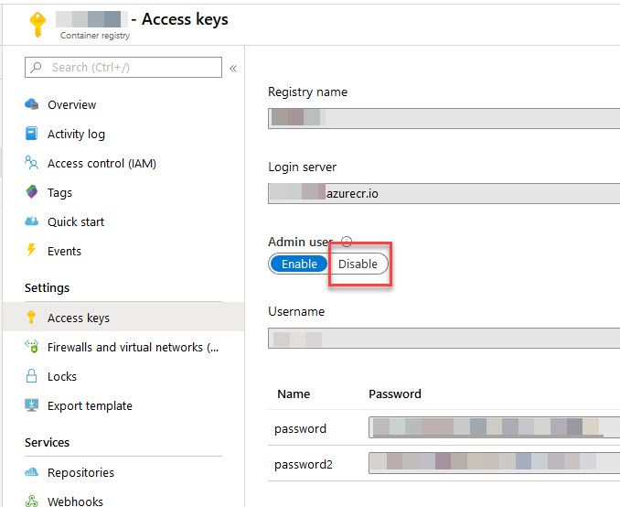Click the password value field
The height and width of the screenshot is (507, 620).
pos(494,427)
